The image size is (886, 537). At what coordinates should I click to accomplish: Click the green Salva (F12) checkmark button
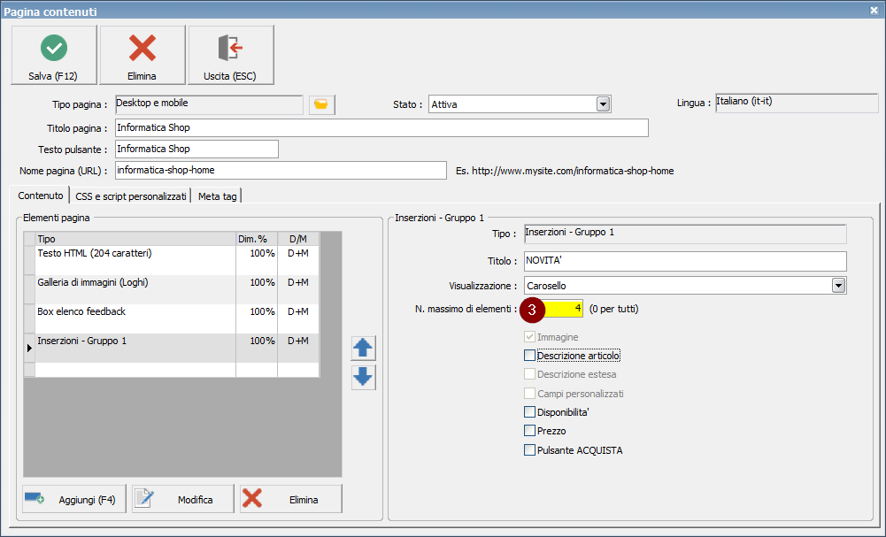coord(53,55)
